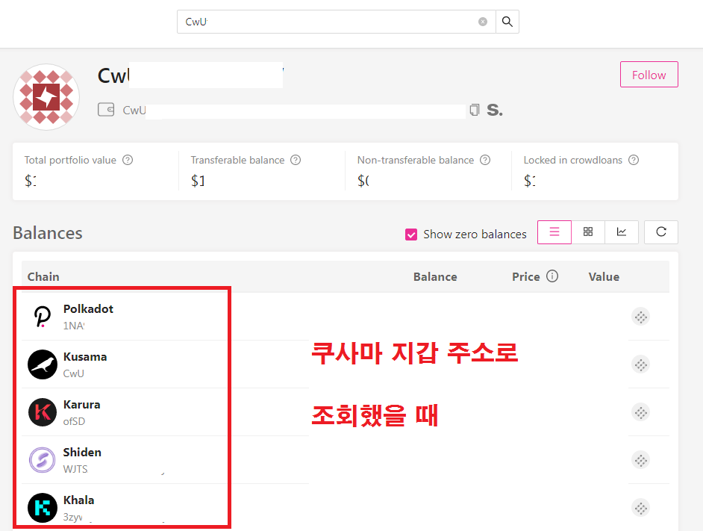Copy the wallet address with the copy icon
Image resolution: width=703 pixels, height=531 pixels.
pos(475,110)
